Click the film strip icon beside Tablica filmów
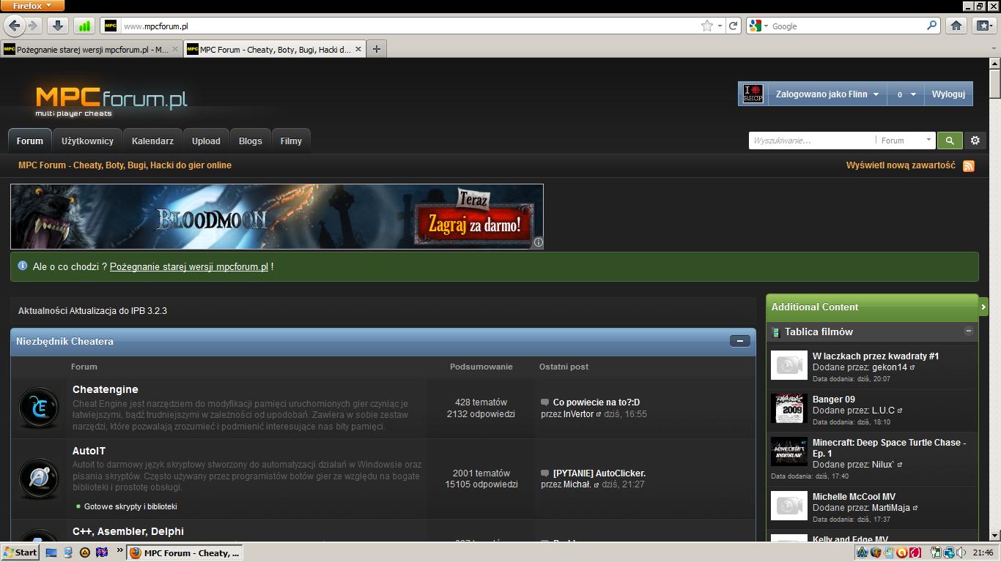Viewport: 1001px width, 562px height. pyautogui.click(x=775, y=333)
